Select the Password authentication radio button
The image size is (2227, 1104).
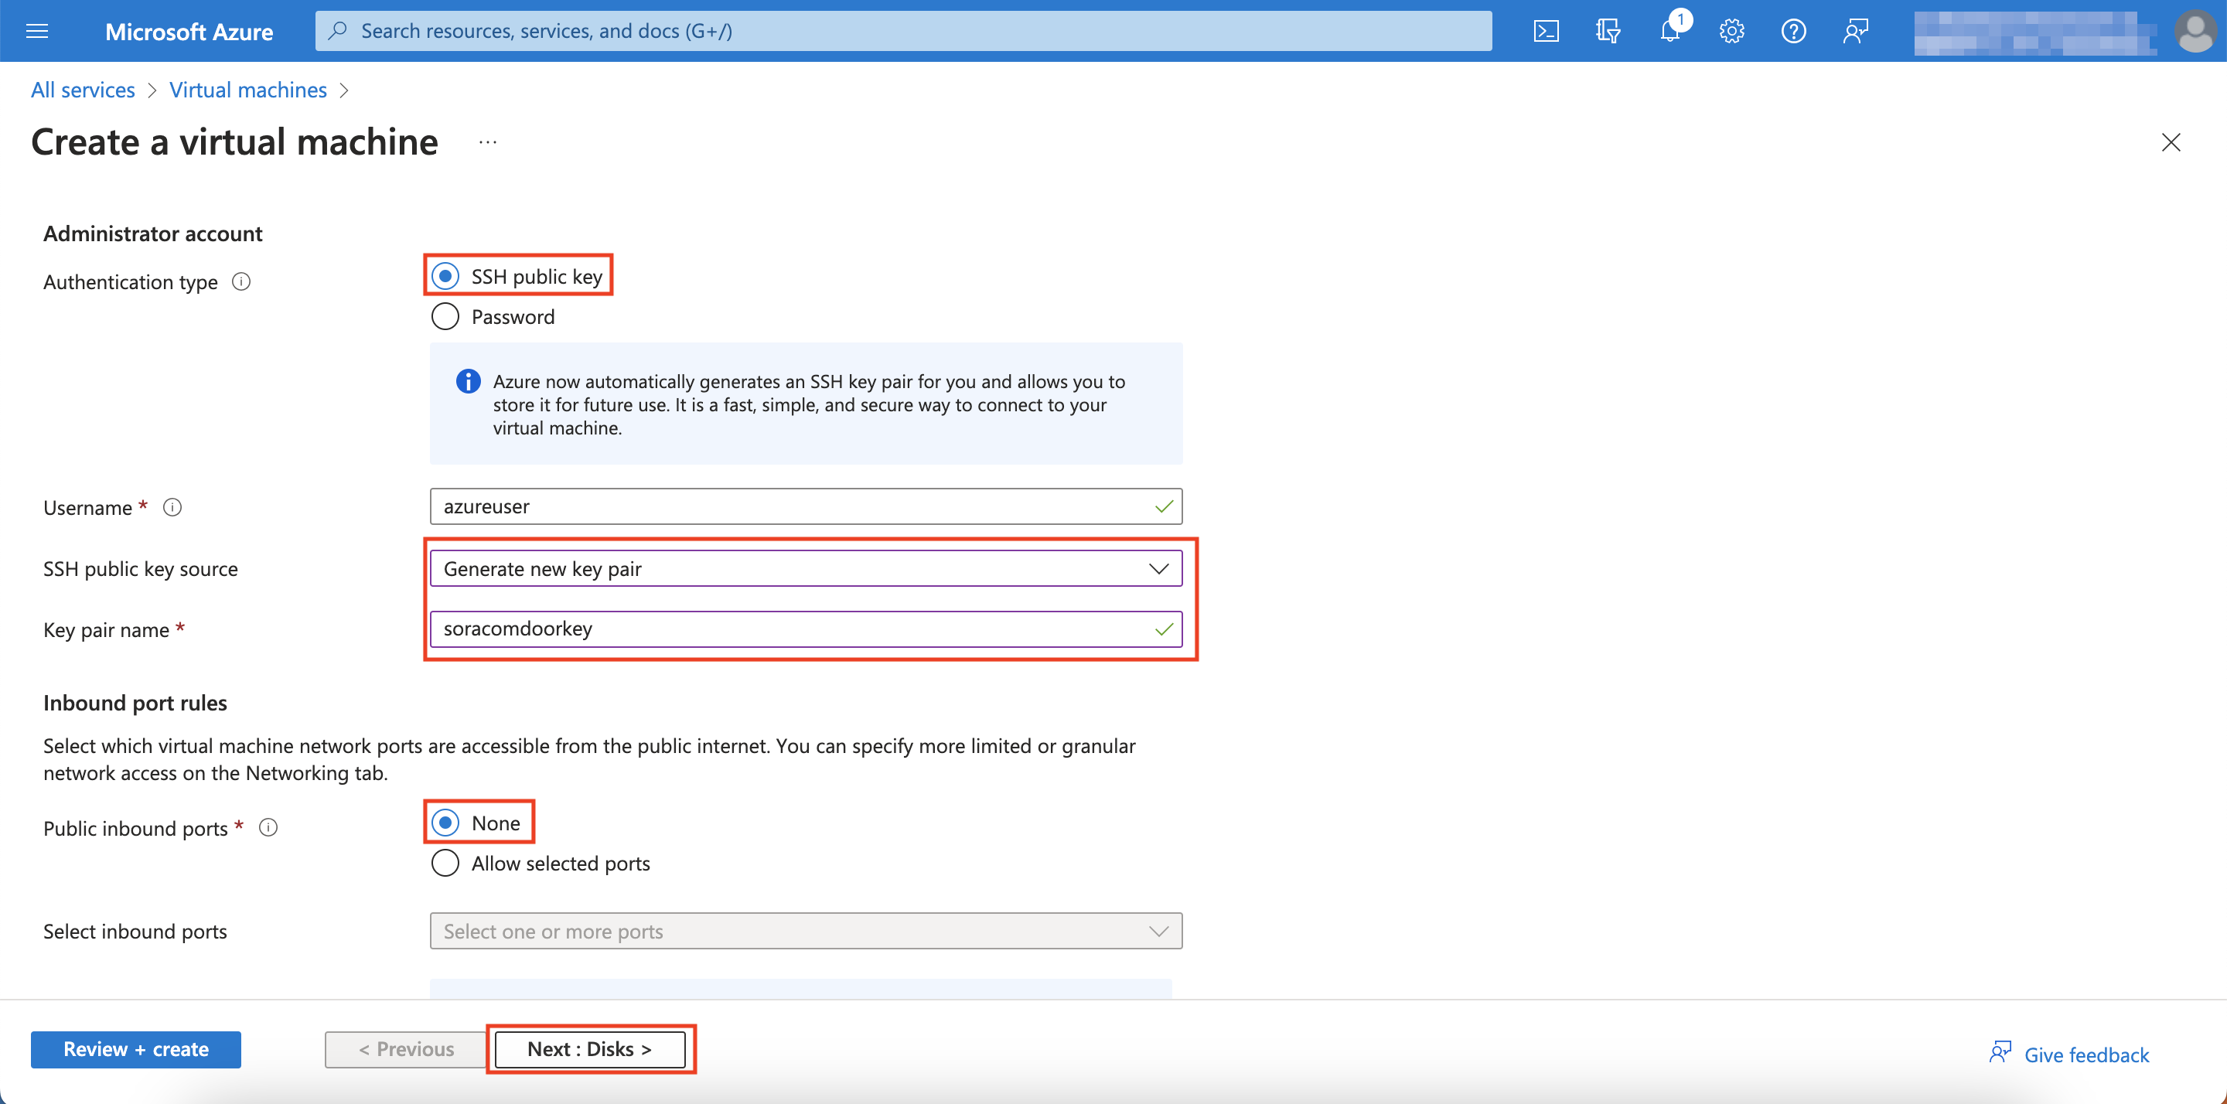[445, 315]
